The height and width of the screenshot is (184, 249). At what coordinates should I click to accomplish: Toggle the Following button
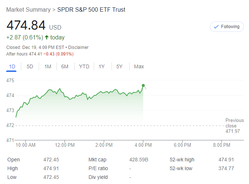[227, 27]
